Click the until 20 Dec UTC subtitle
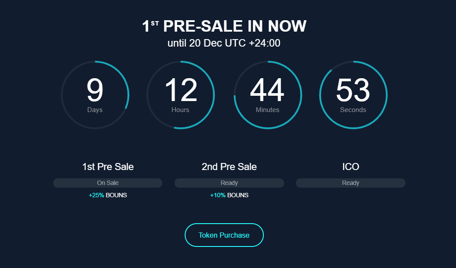Screen dimensions: 456x268 pyautogui.click(x=224, y=43)
